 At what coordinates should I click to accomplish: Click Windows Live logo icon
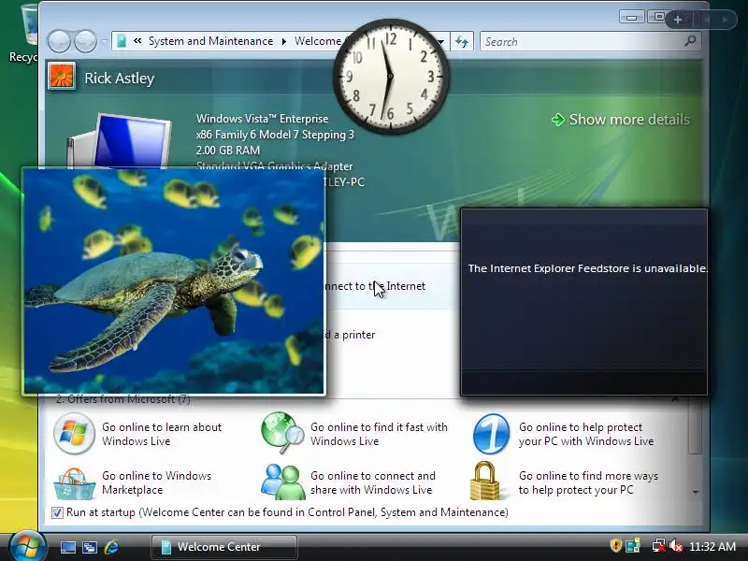coord(74,434)
